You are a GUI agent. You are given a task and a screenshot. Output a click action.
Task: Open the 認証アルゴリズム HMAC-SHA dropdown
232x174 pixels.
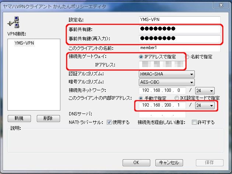click(166, 74)
